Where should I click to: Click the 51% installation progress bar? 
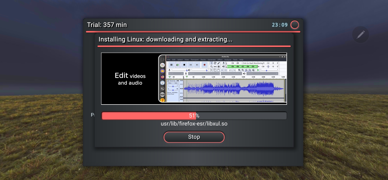194,115
